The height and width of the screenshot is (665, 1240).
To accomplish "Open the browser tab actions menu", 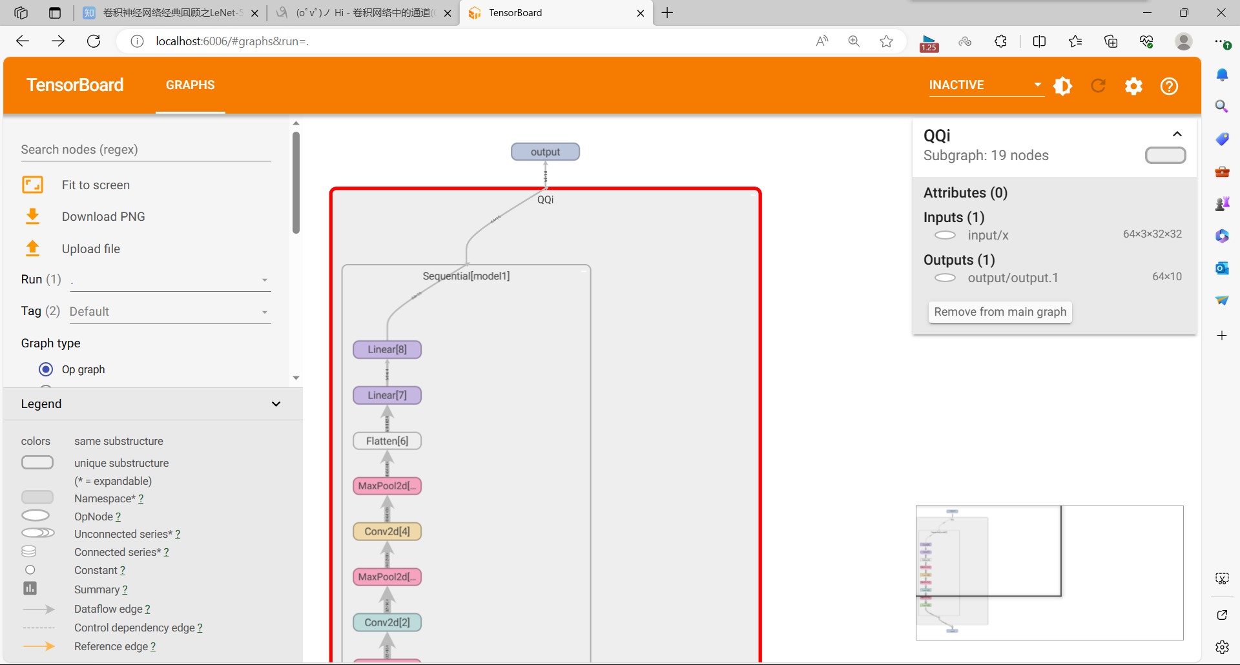I will point(55,13).
